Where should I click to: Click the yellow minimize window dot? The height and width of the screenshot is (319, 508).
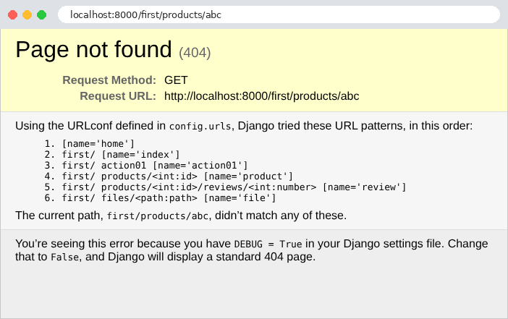(27, 15)
